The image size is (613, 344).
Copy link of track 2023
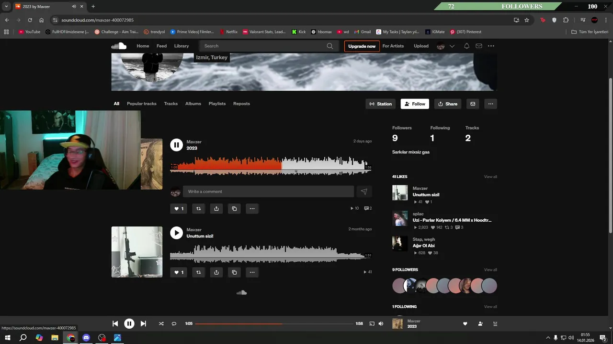[x=234, y=208]
